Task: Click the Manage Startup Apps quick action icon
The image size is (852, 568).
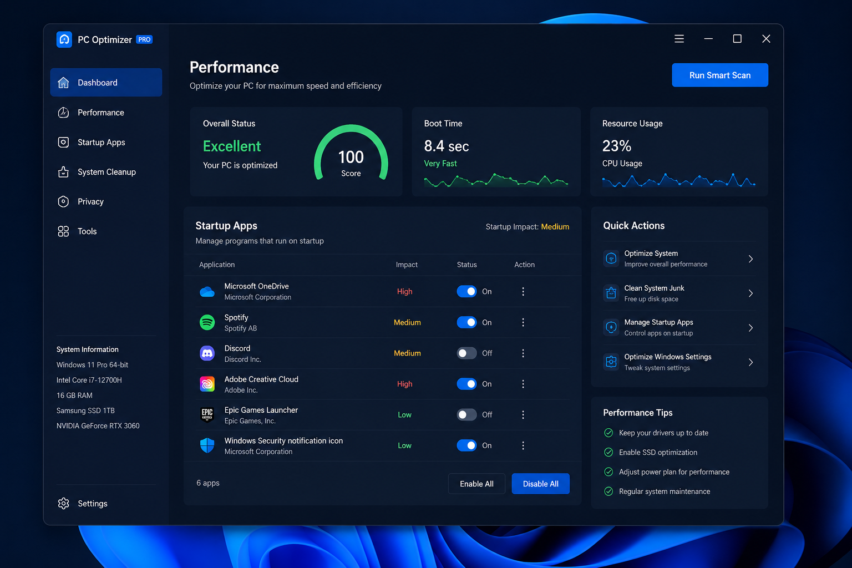Action: coord(611,327)
